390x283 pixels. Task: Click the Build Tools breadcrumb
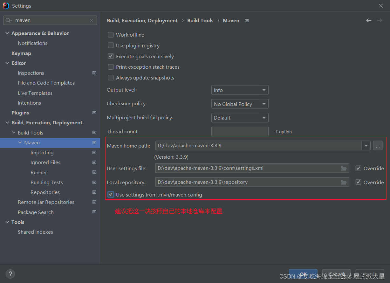coord(200,20)
